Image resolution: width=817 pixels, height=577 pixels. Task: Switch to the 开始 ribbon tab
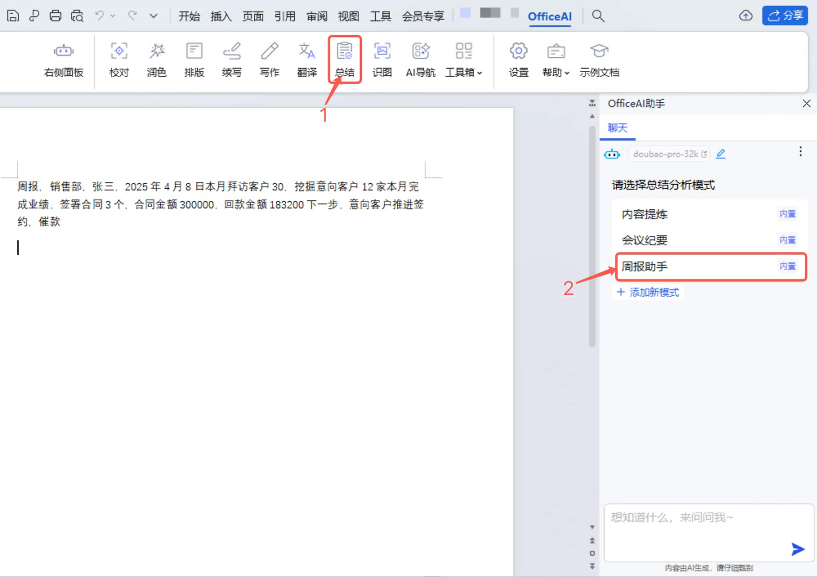pyautogui.click(x=189, y=16)
